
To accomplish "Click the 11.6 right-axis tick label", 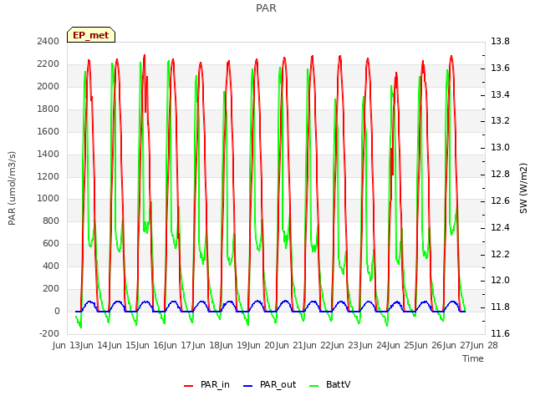I will (x=500, y=333).
